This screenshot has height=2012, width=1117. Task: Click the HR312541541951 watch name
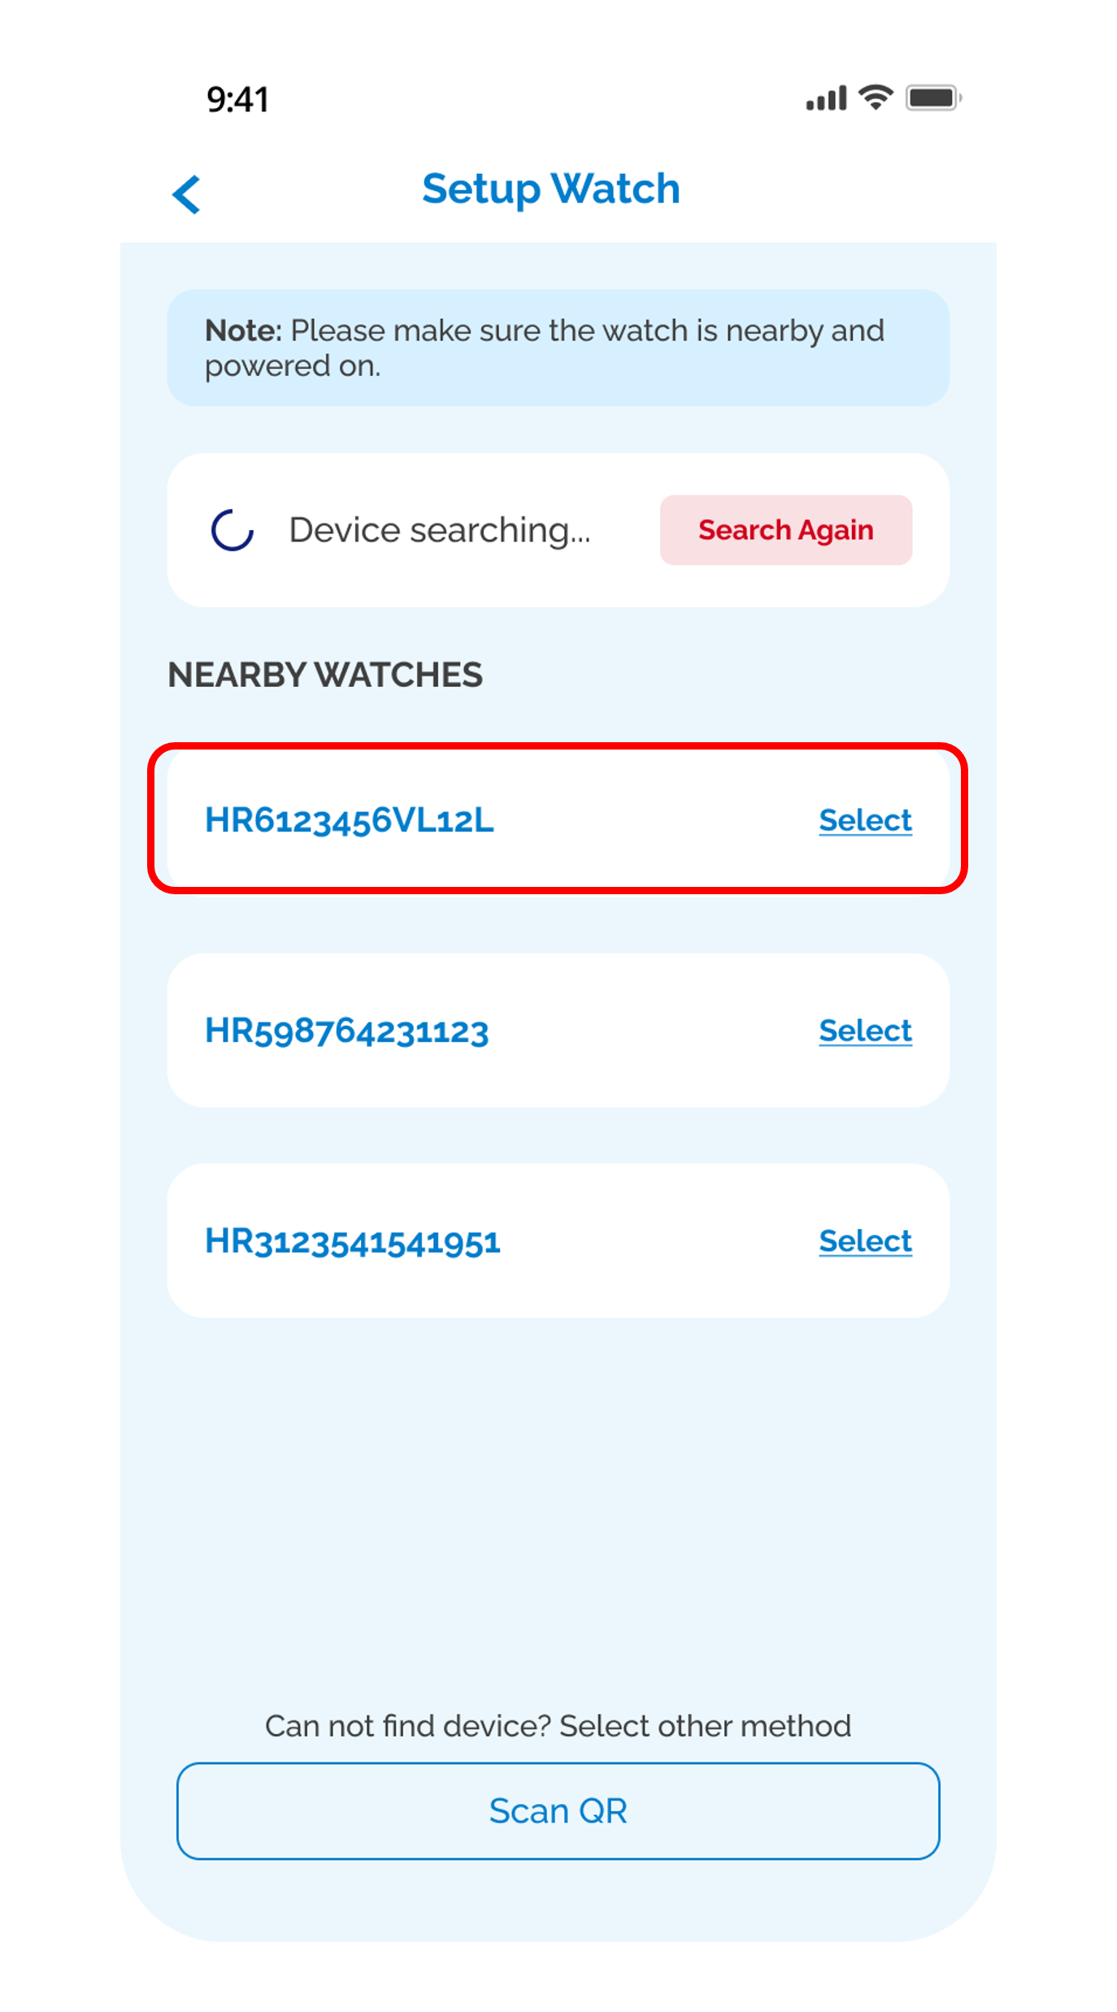(x=352, y=1241)
